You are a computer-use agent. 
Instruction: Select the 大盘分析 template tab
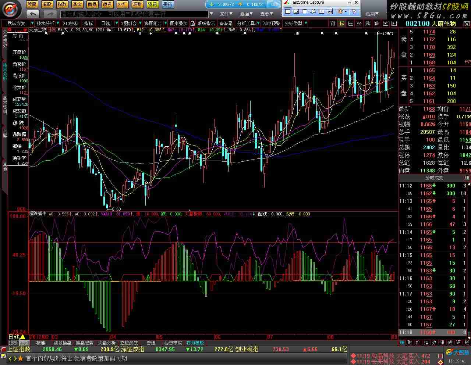(107, 343)
